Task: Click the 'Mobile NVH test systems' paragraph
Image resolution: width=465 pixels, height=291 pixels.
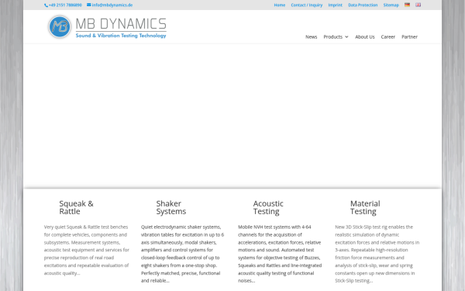Action: pyautogui.click(x=280, y=254)
